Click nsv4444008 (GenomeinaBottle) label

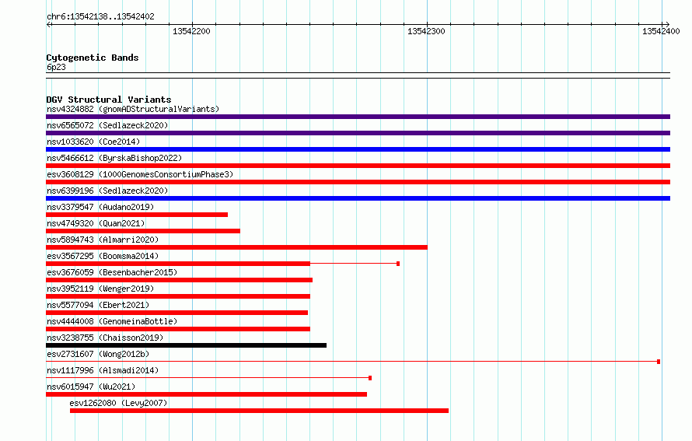[112, 321]
